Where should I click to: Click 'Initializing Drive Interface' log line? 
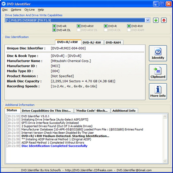pyautogui.click(x=54, y=120)
